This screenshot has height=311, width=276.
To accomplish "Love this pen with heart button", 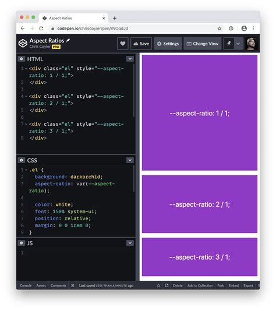I will tap(123, 44).
